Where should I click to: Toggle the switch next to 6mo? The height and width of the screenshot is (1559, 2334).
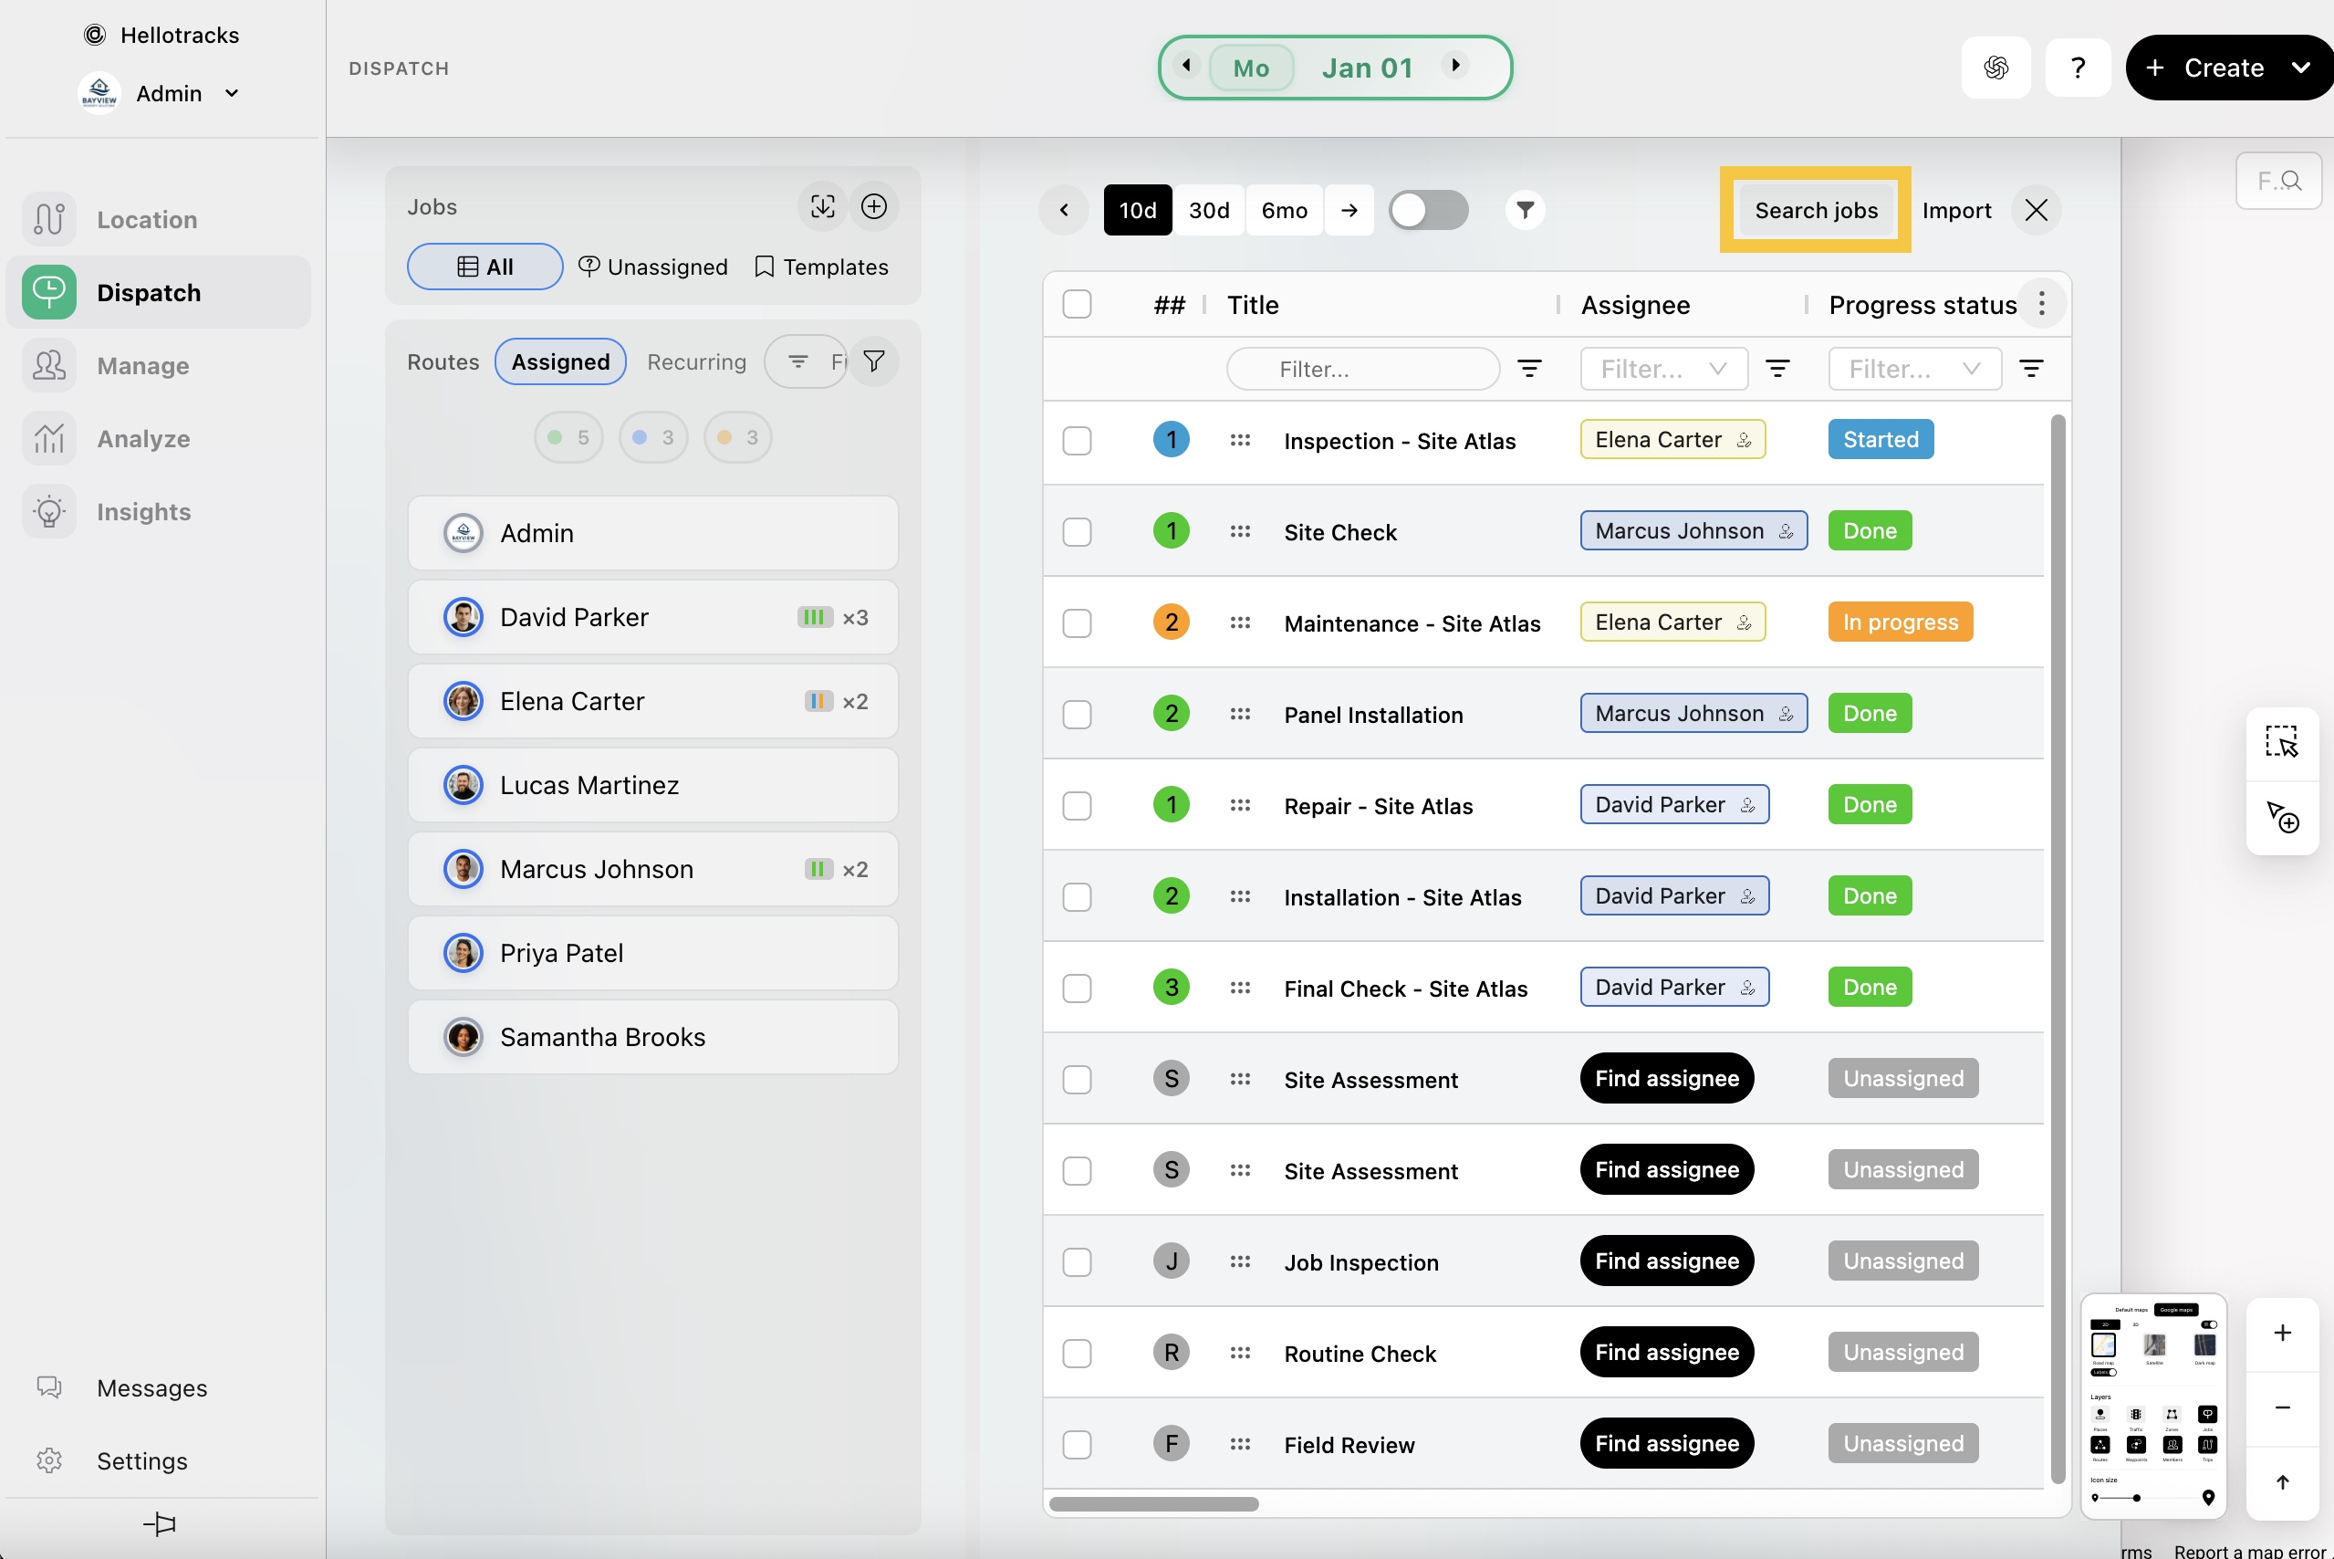tap(1428, 210)
